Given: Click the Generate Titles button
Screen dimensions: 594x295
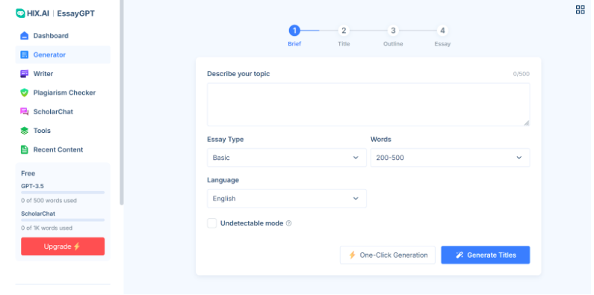Looking at the screenshot, I should tap(485, 255).
